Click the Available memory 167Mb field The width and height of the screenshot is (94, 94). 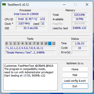(x=79, y=19)
